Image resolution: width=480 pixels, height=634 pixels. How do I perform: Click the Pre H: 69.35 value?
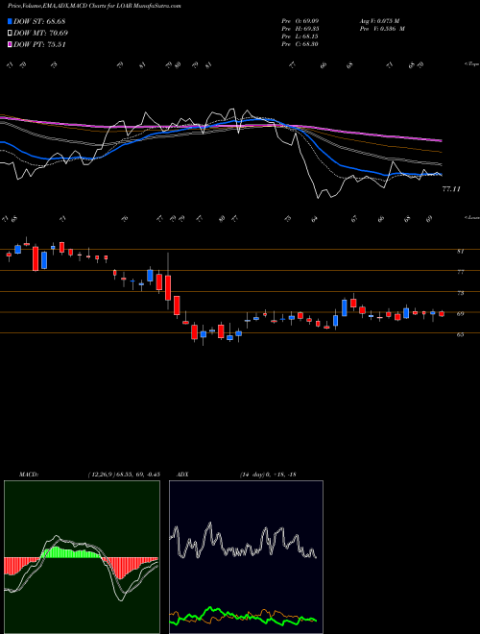(x=300, y=29)
